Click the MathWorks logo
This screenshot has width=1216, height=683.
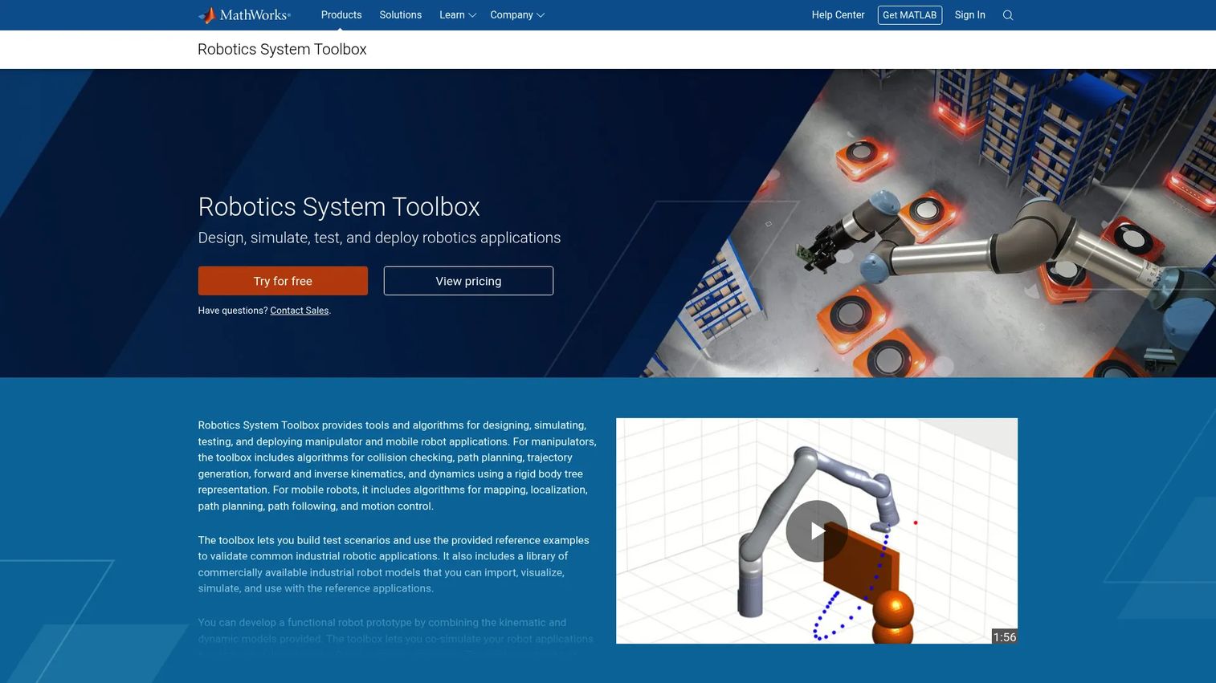pos(244,15)
